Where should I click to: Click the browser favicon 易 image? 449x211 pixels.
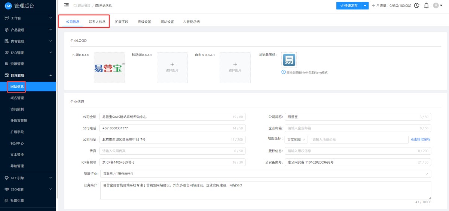coord(288,60)
